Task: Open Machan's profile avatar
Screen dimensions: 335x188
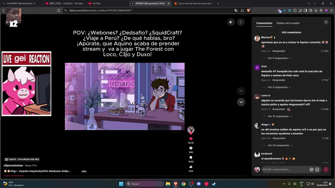Action: (x=257, y=38)
